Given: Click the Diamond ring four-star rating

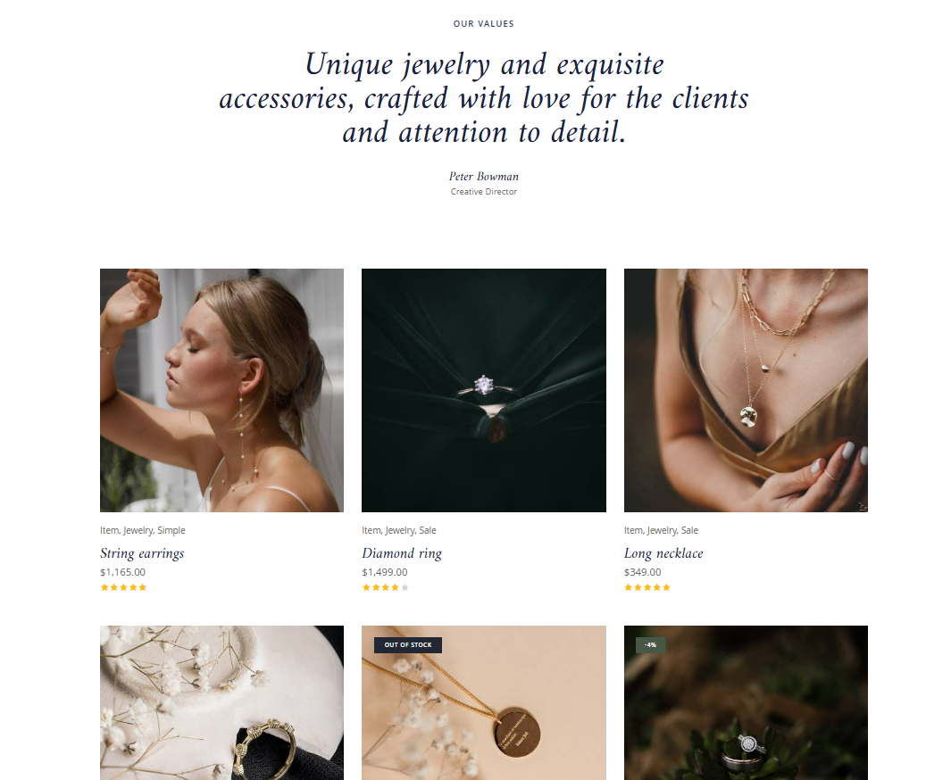Looking at the screenshot, I should click(x=385, y=587).
